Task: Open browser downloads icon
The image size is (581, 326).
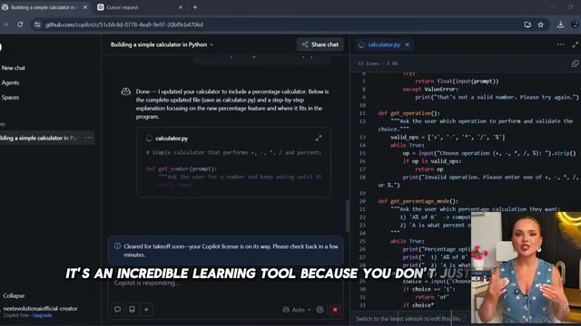Action: [560, 24]
